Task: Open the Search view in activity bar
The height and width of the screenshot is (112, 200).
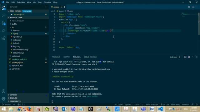Action: (x=3, y=16)
